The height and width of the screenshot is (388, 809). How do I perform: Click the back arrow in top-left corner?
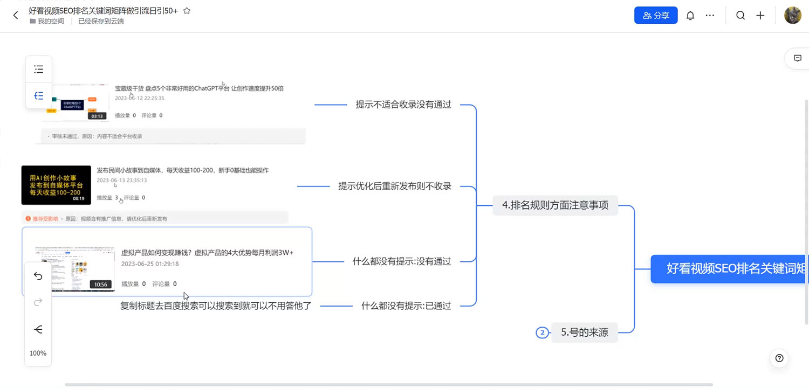[15, 15]
